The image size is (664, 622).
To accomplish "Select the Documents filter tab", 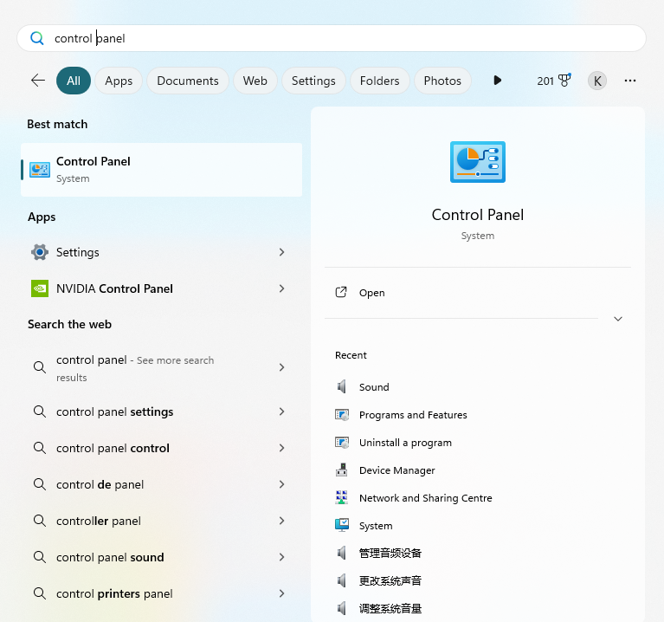I will (188, 81).
